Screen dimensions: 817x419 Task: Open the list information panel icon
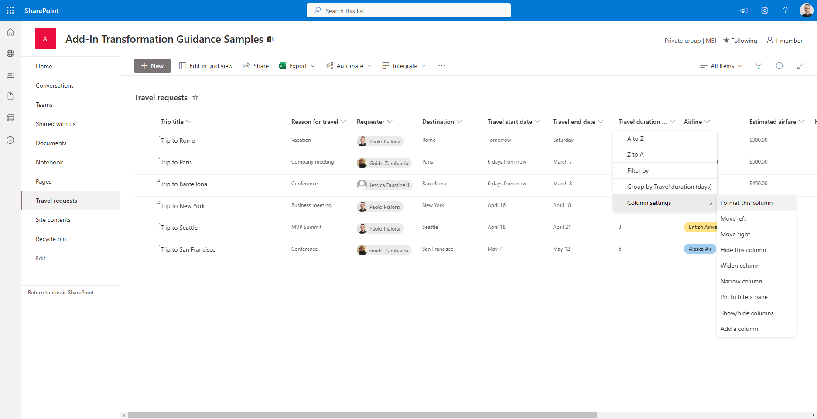(x=779, y=65)
